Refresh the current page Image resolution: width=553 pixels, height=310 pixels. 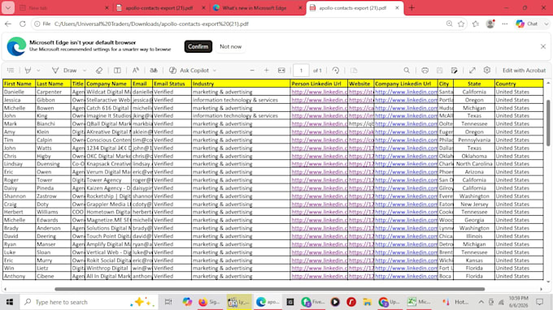(23, 24)
